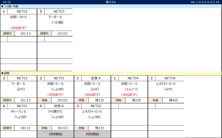Screen dimensions: 222x138
Task: Select the 温麺 section header
Action: (x=6, y=73)
